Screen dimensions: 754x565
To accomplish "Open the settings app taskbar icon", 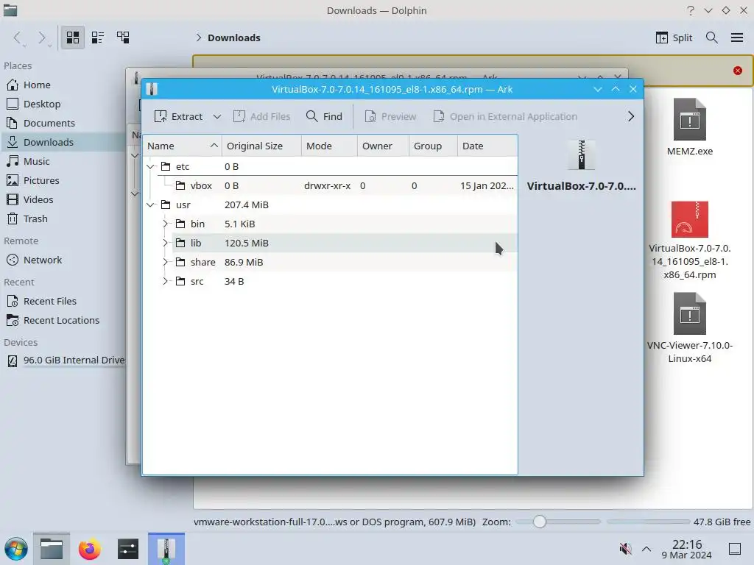I will pos(128,549).
